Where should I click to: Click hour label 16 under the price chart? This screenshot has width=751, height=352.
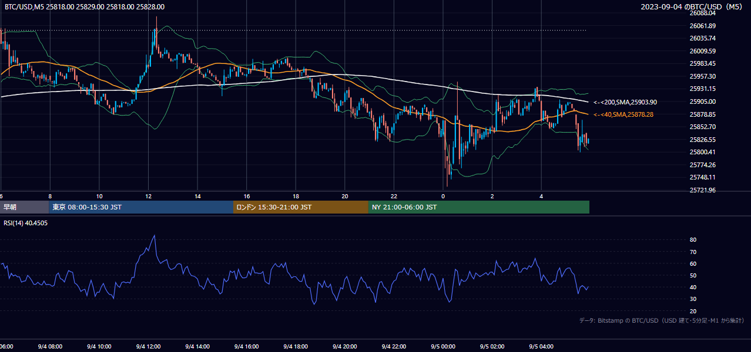[x=247, y=196]
